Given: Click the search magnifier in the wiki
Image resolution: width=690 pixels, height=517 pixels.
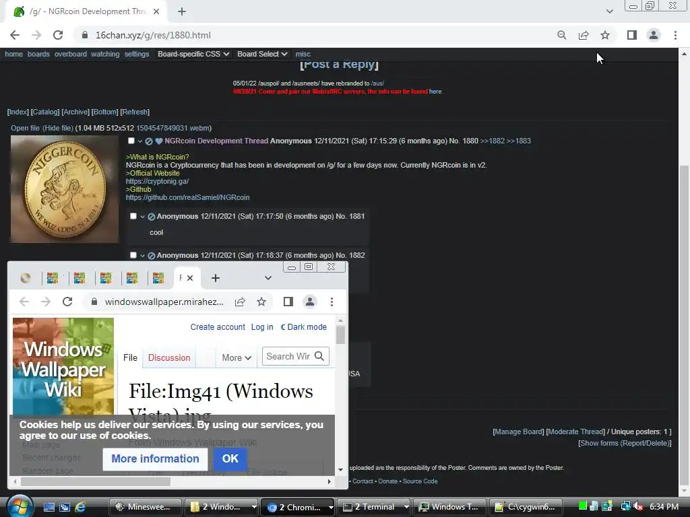Looking at the screenshot, I should (319, 356).
